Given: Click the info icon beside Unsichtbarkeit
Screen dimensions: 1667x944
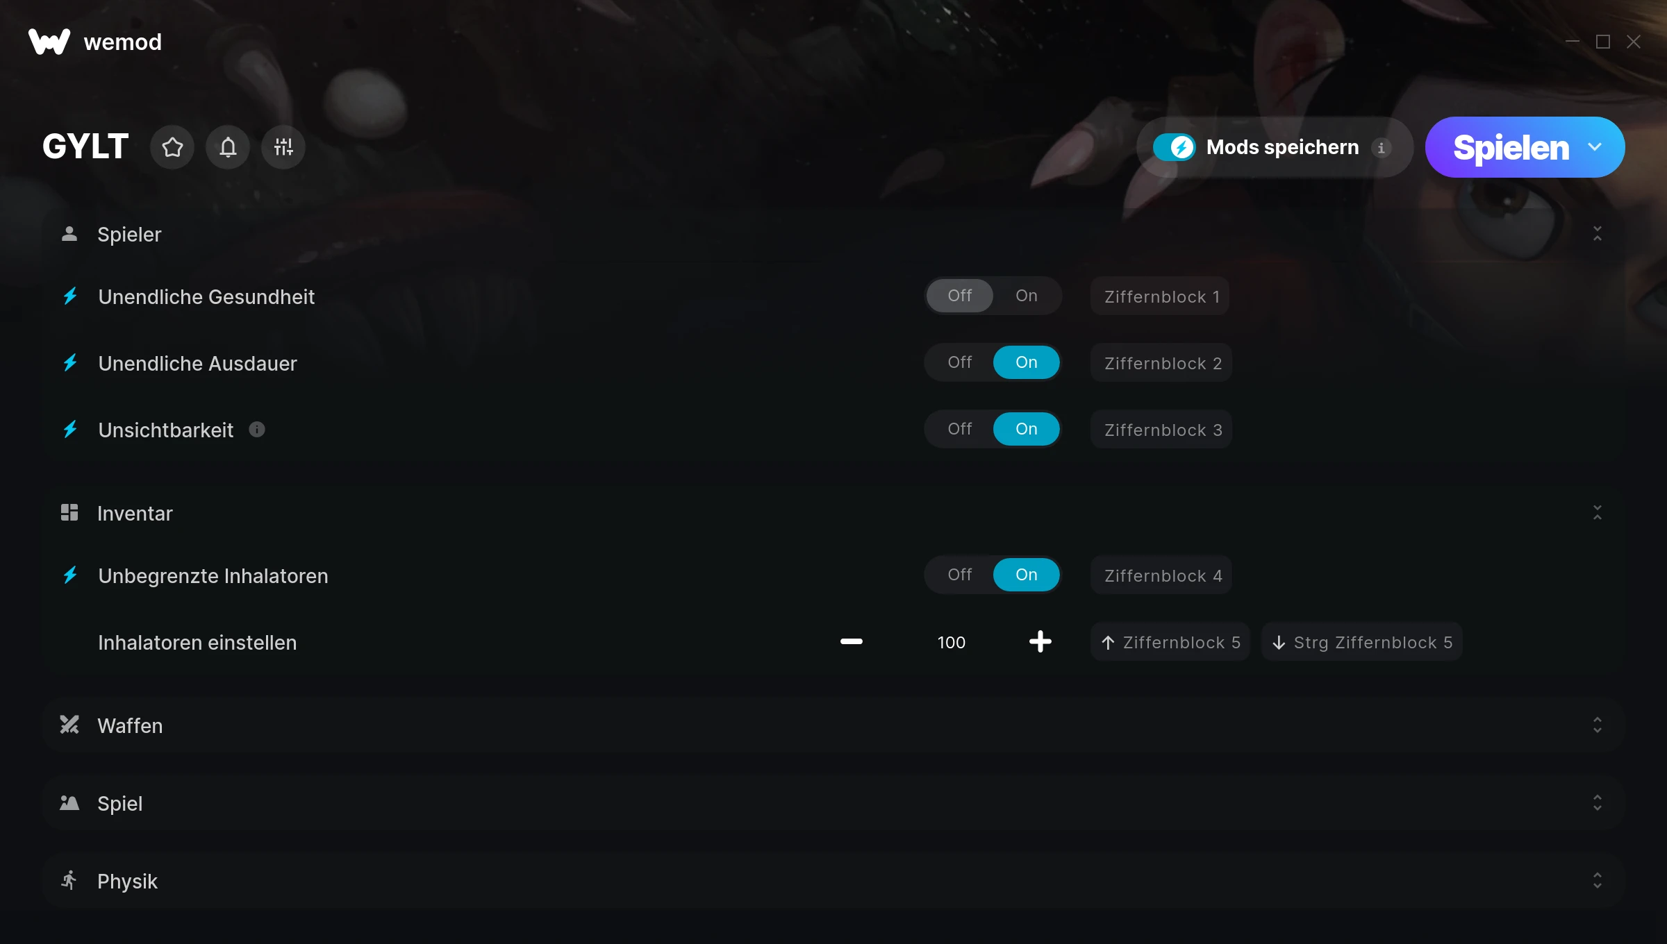Looking at the screenshot, I should [x=257, y=430].
